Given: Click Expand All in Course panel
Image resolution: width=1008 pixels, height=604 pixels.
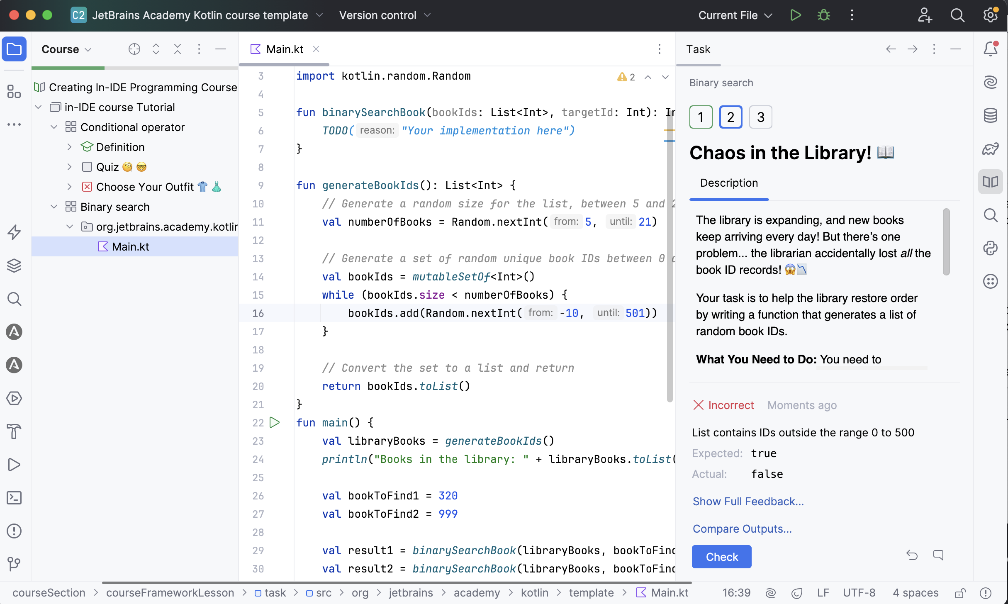Looking at the screenshot, I should pos(156,49).
